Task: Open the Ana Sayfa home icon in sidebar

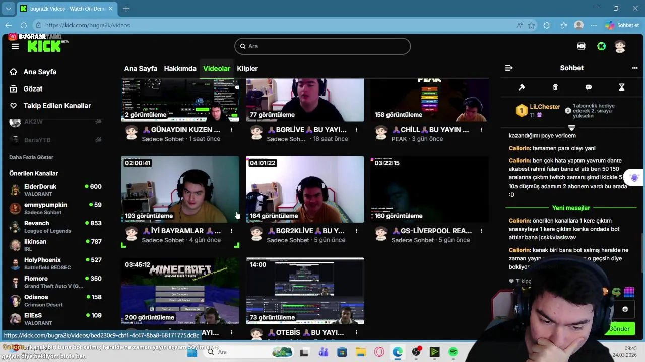Action: [14, 72]
